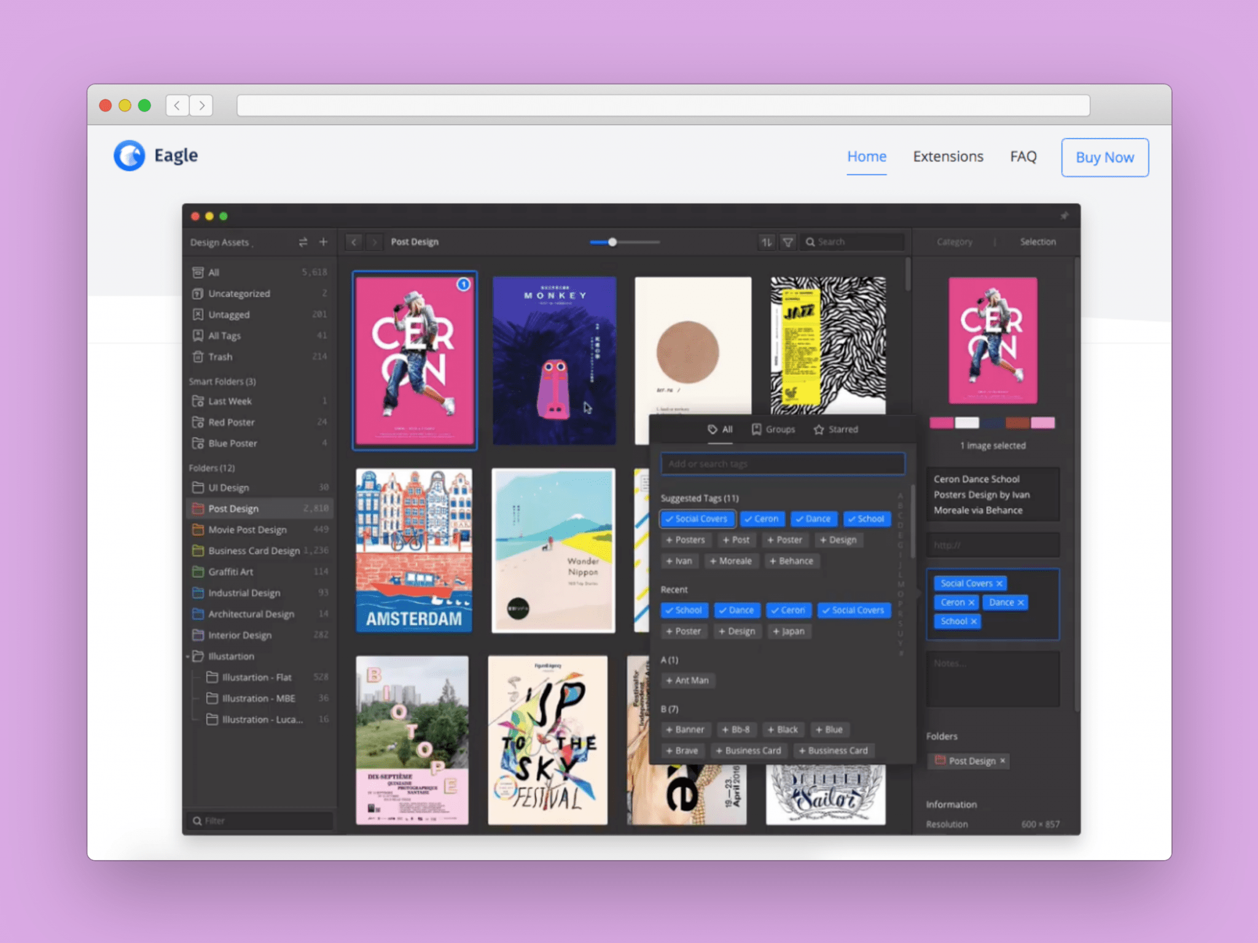Screen dimensions: 1258x943
Task: Open Red Poster smart folder
Action: [259, 422]
